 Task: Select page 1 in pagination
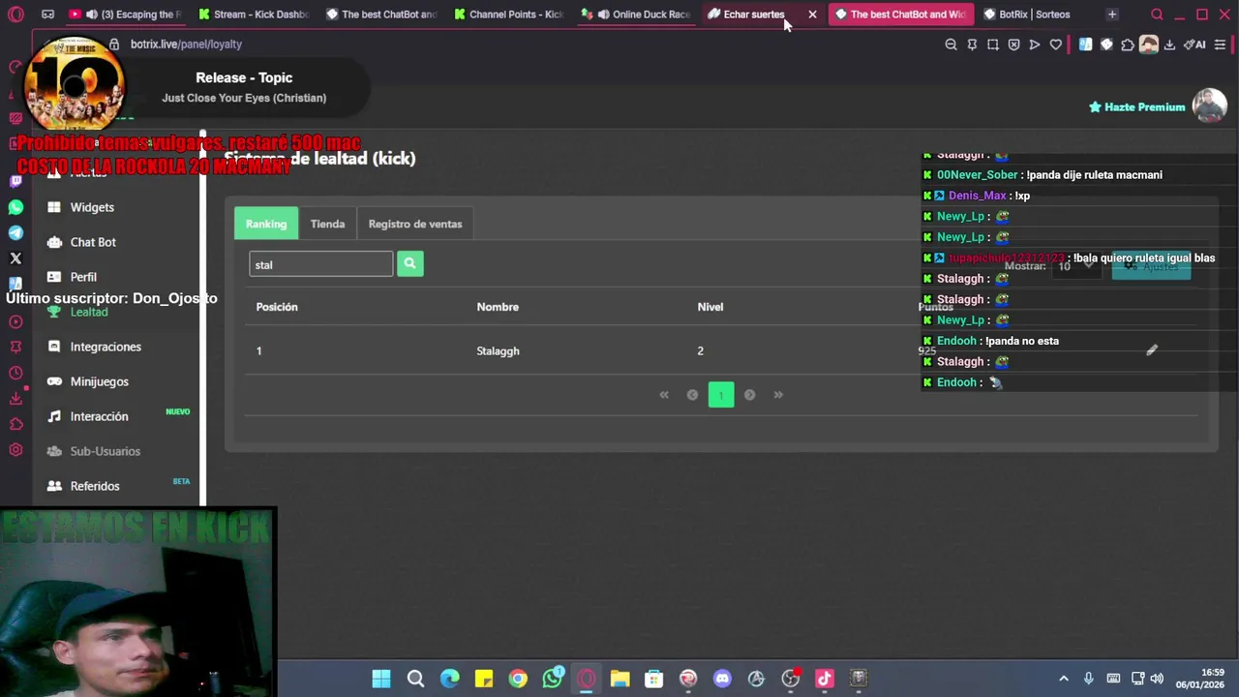(721, 394)
